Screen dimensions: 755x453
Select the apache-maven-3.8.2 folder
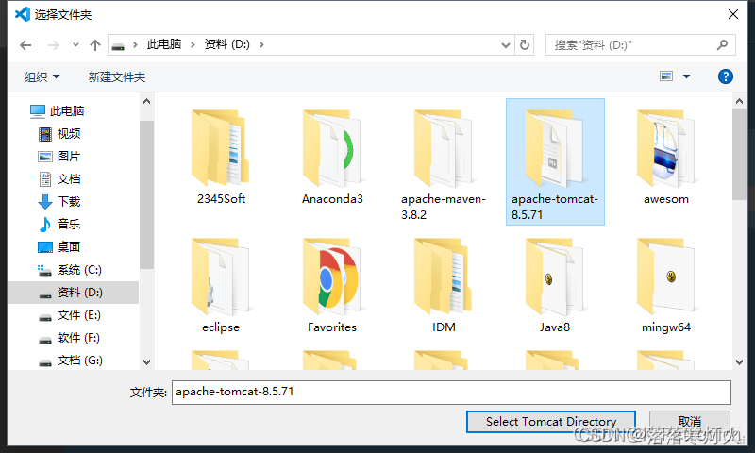pos(444,164)
